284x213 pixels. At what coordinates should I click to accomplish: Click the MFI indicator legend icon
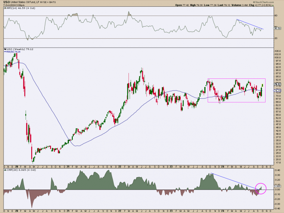[5, 8]
